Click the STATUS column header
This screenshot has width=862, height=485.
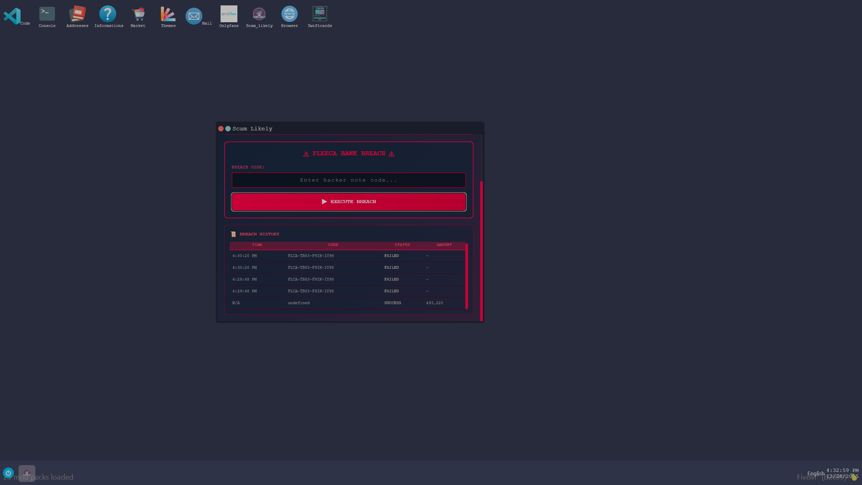coord(402,245)
